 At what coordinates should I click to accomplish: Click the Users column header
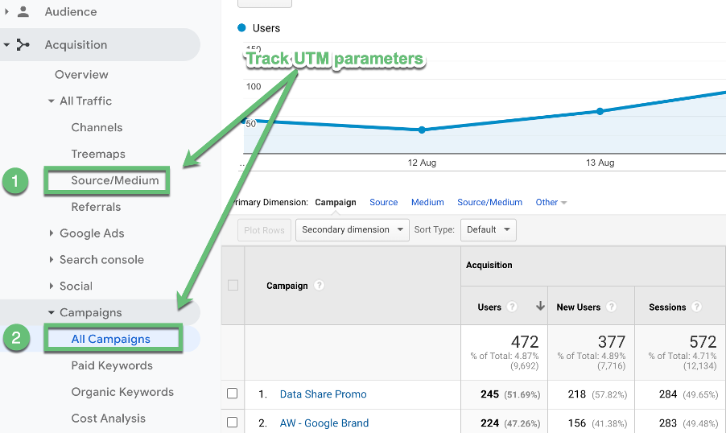[x=489, y=307]
